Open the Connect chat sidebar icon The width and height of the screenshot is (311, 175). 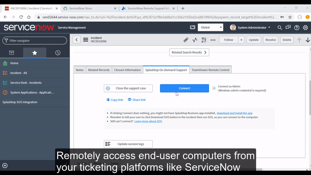click(x=288, y=27)
